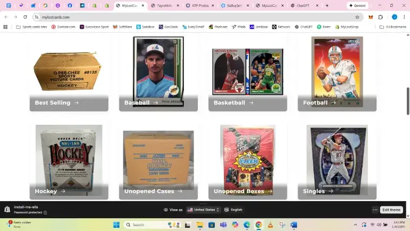The width and height of the screenshot is (410, 231).
Task: Close the PayrollInfo tab
Action: [178, 5]
